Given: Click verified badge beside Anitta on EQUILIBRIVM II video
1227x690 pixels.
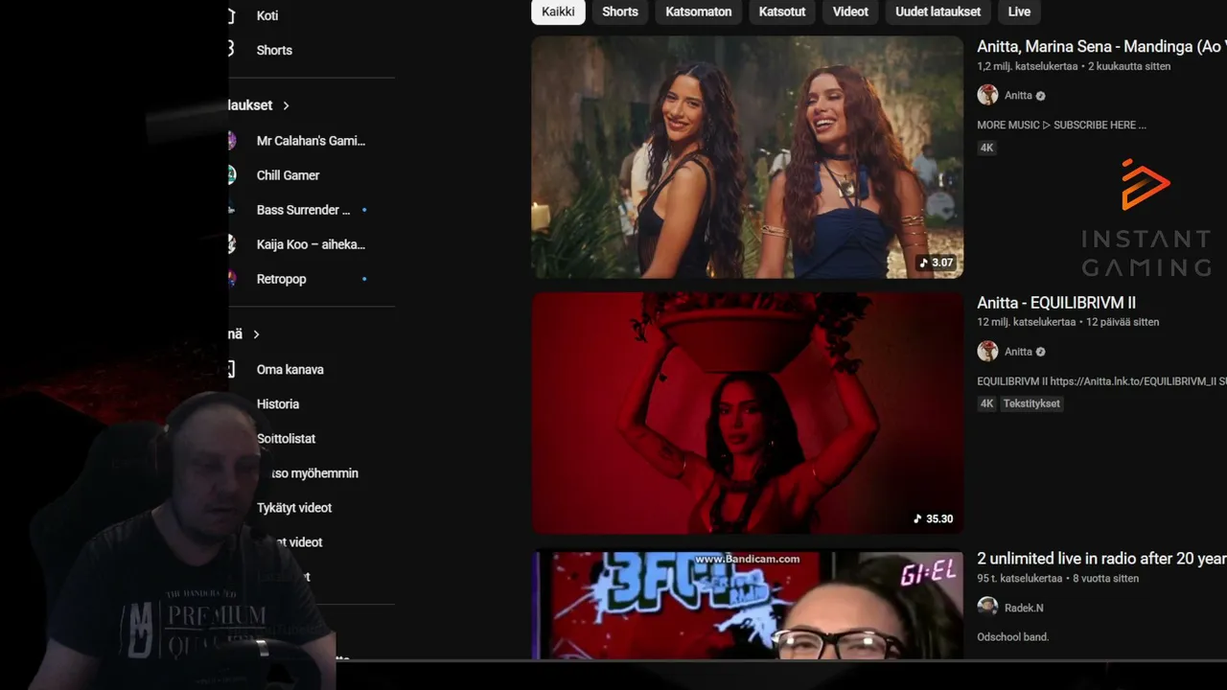Looking at the screenshot, I should click(x=1041, y=352).
